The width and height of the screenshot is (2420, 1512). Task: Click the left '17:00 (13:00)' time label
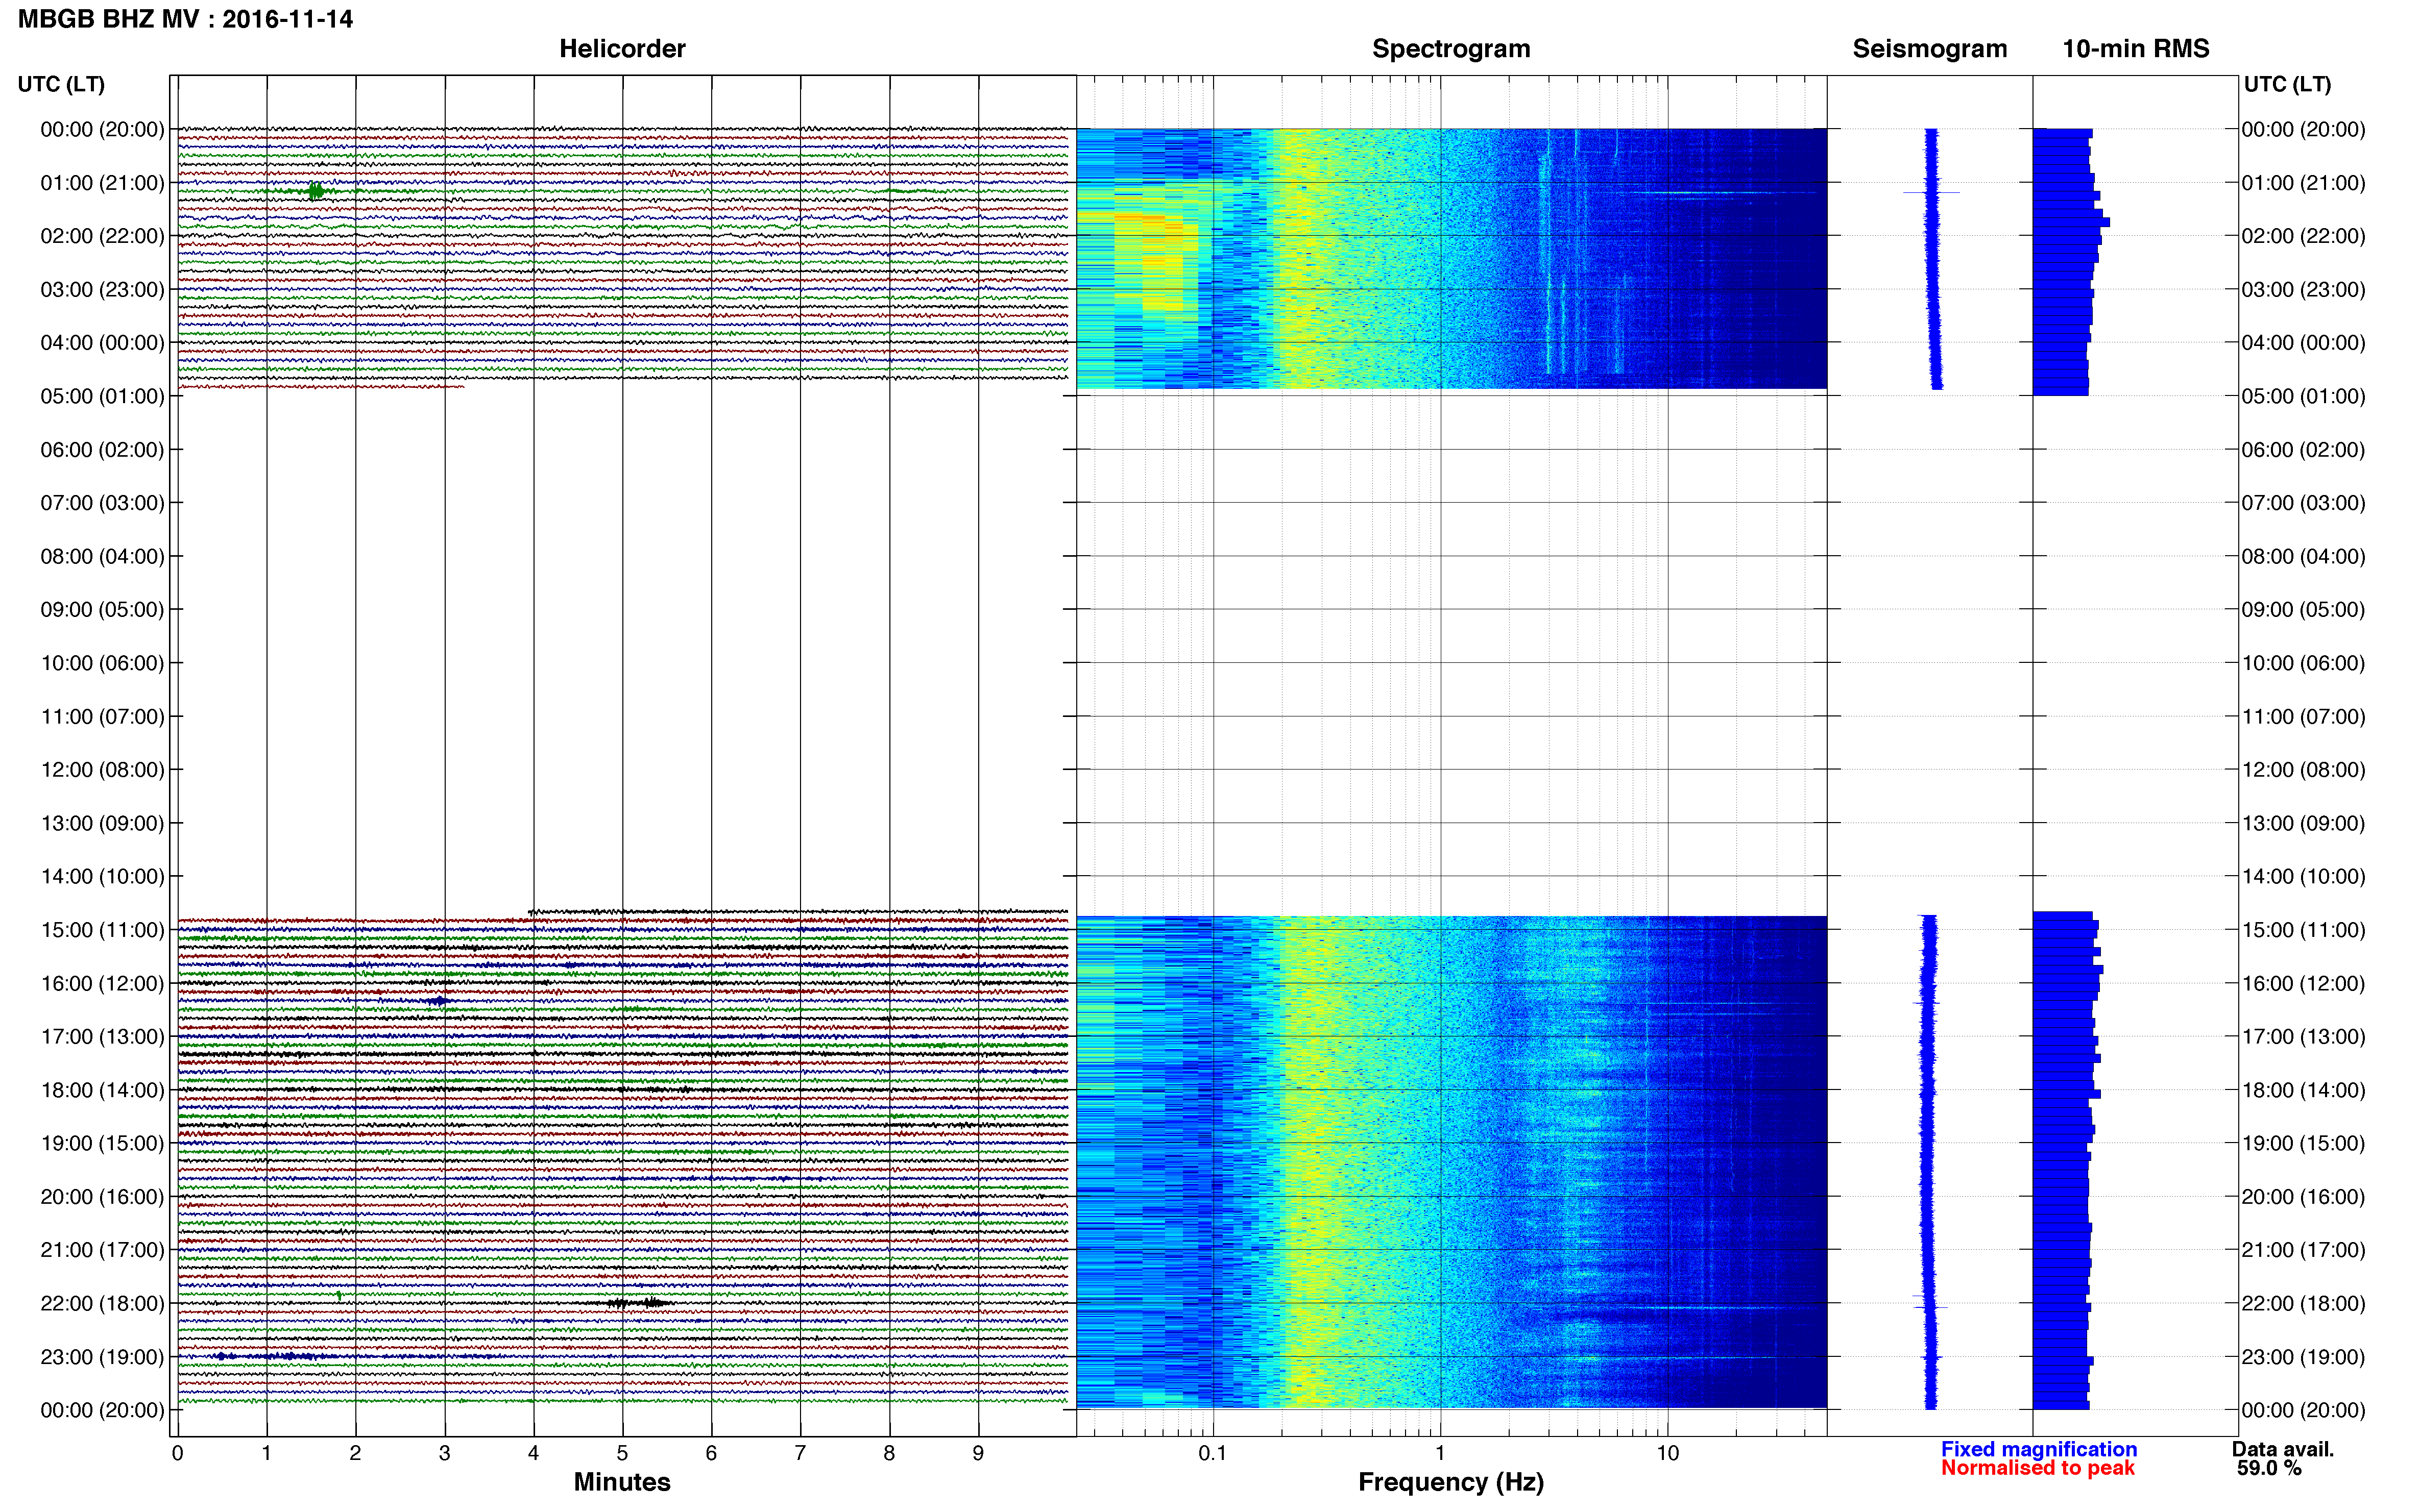point(102,1037)
